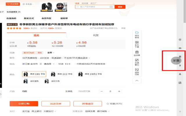Screen dimensions: 186x116
Task: Click the go-to-top arrow at sidebar bottom
Action: pos(180,112)
